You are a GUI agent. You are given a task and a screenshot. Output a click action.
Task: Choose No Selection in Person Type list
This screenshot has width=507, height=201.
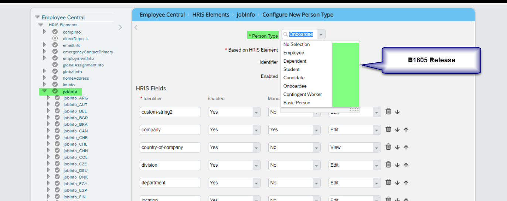(297, 44)
